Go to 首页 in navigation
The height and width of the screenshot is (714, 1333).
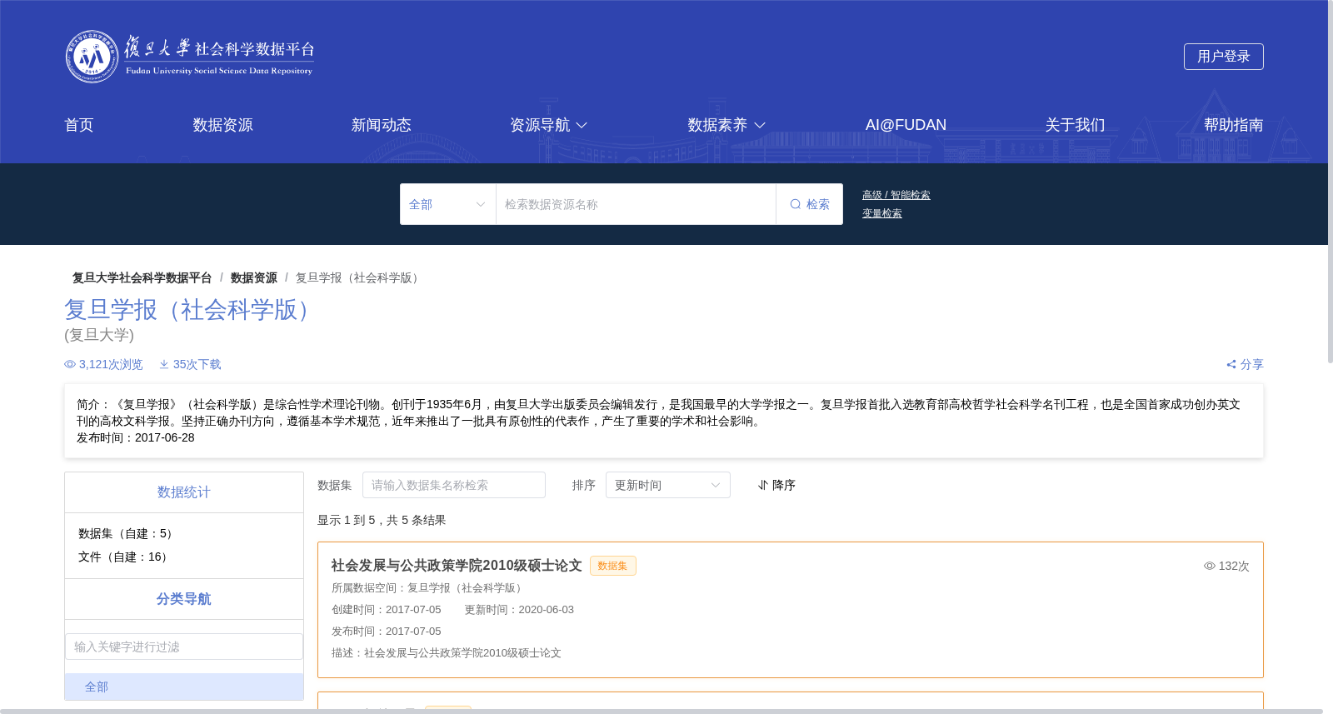coord(79,125)
